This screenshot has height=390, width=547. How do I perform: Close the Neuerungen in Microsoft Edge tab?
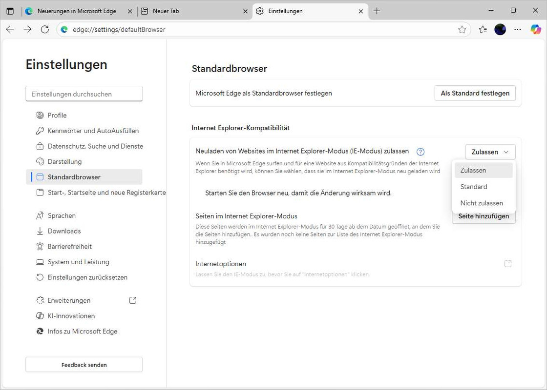[130, 11]
